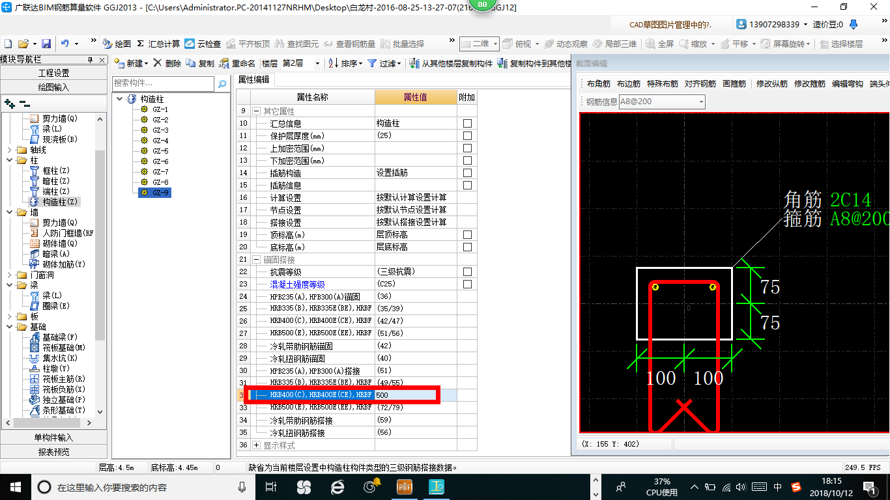Tick 附加 checkbox for 混凝土强度等级 row
The width and height of the screenshot is (890, 500).
[467, 285]
